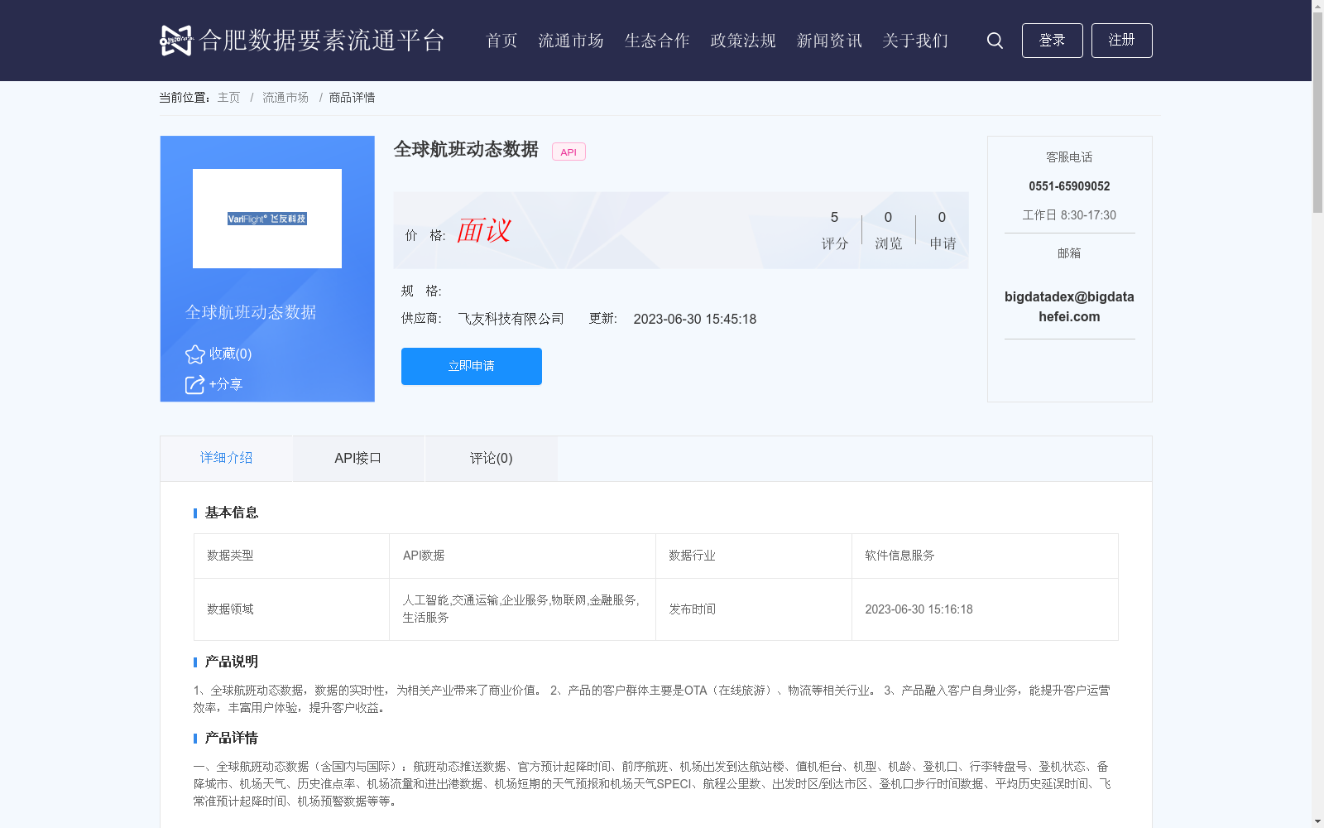Go to 生态合作 in the navigation

(657, 41)
